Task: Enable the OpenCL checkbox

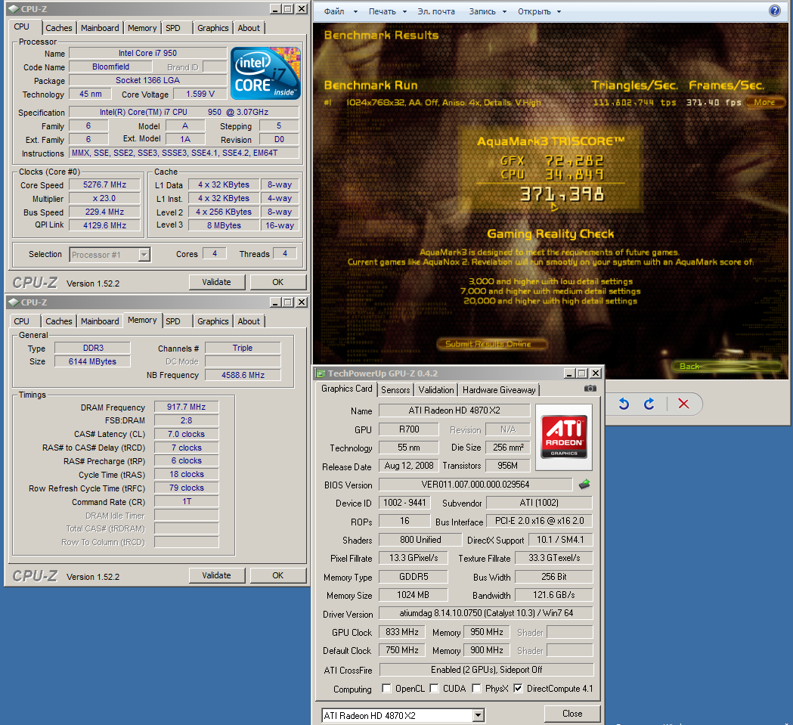Action: pos(386,688)
